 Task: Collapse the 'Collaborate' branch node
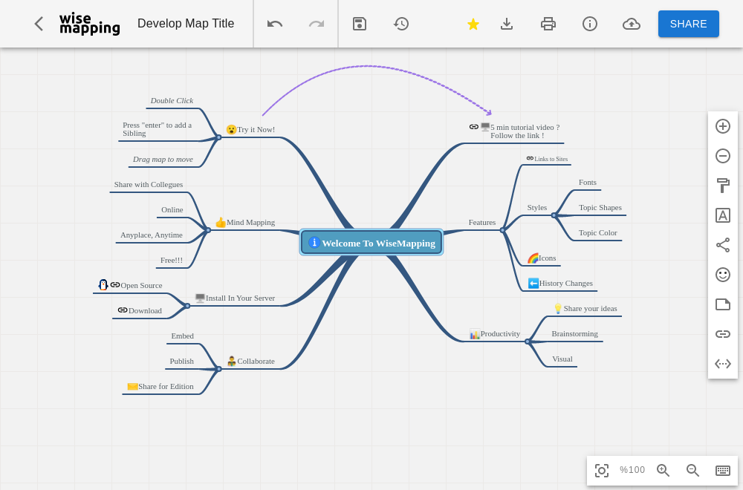pyautogui.click(x=218, y=369)
